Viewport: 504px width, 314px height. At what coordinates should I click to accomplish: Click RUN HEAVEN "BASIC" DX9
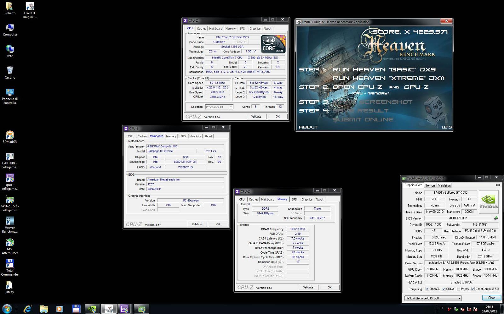pyautogui.click(x=384, y=69)
